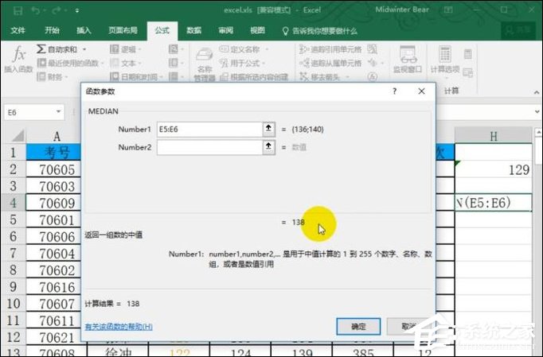Click the Undo arrow icon
543x357 pixels.
click(x=35, y=10)
